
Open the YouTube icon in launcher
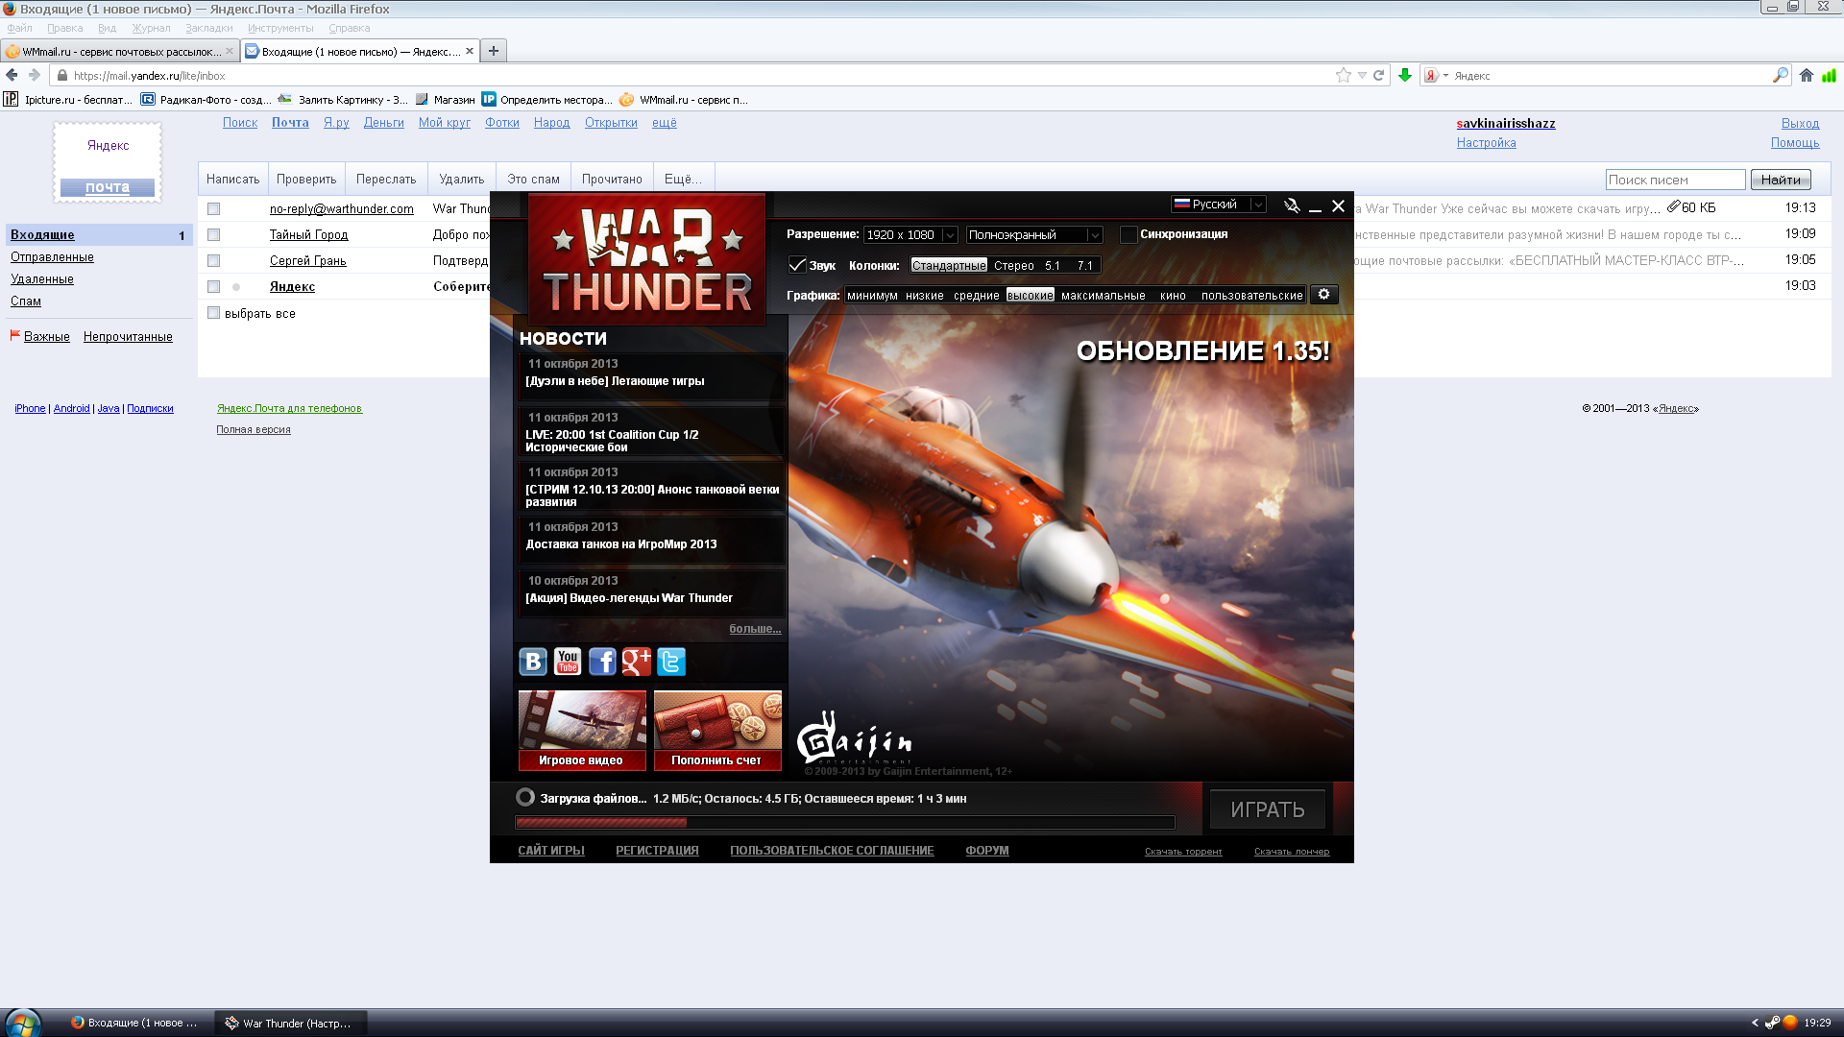[568, 662]
